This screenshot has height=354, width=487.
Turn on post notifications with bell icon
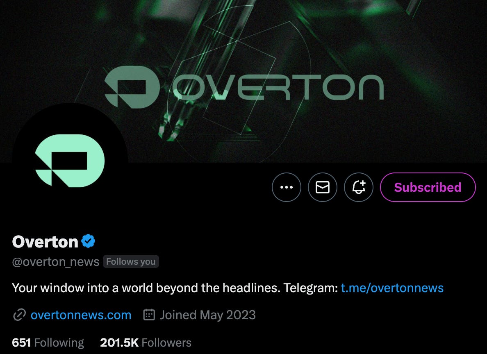pos(358,187)
